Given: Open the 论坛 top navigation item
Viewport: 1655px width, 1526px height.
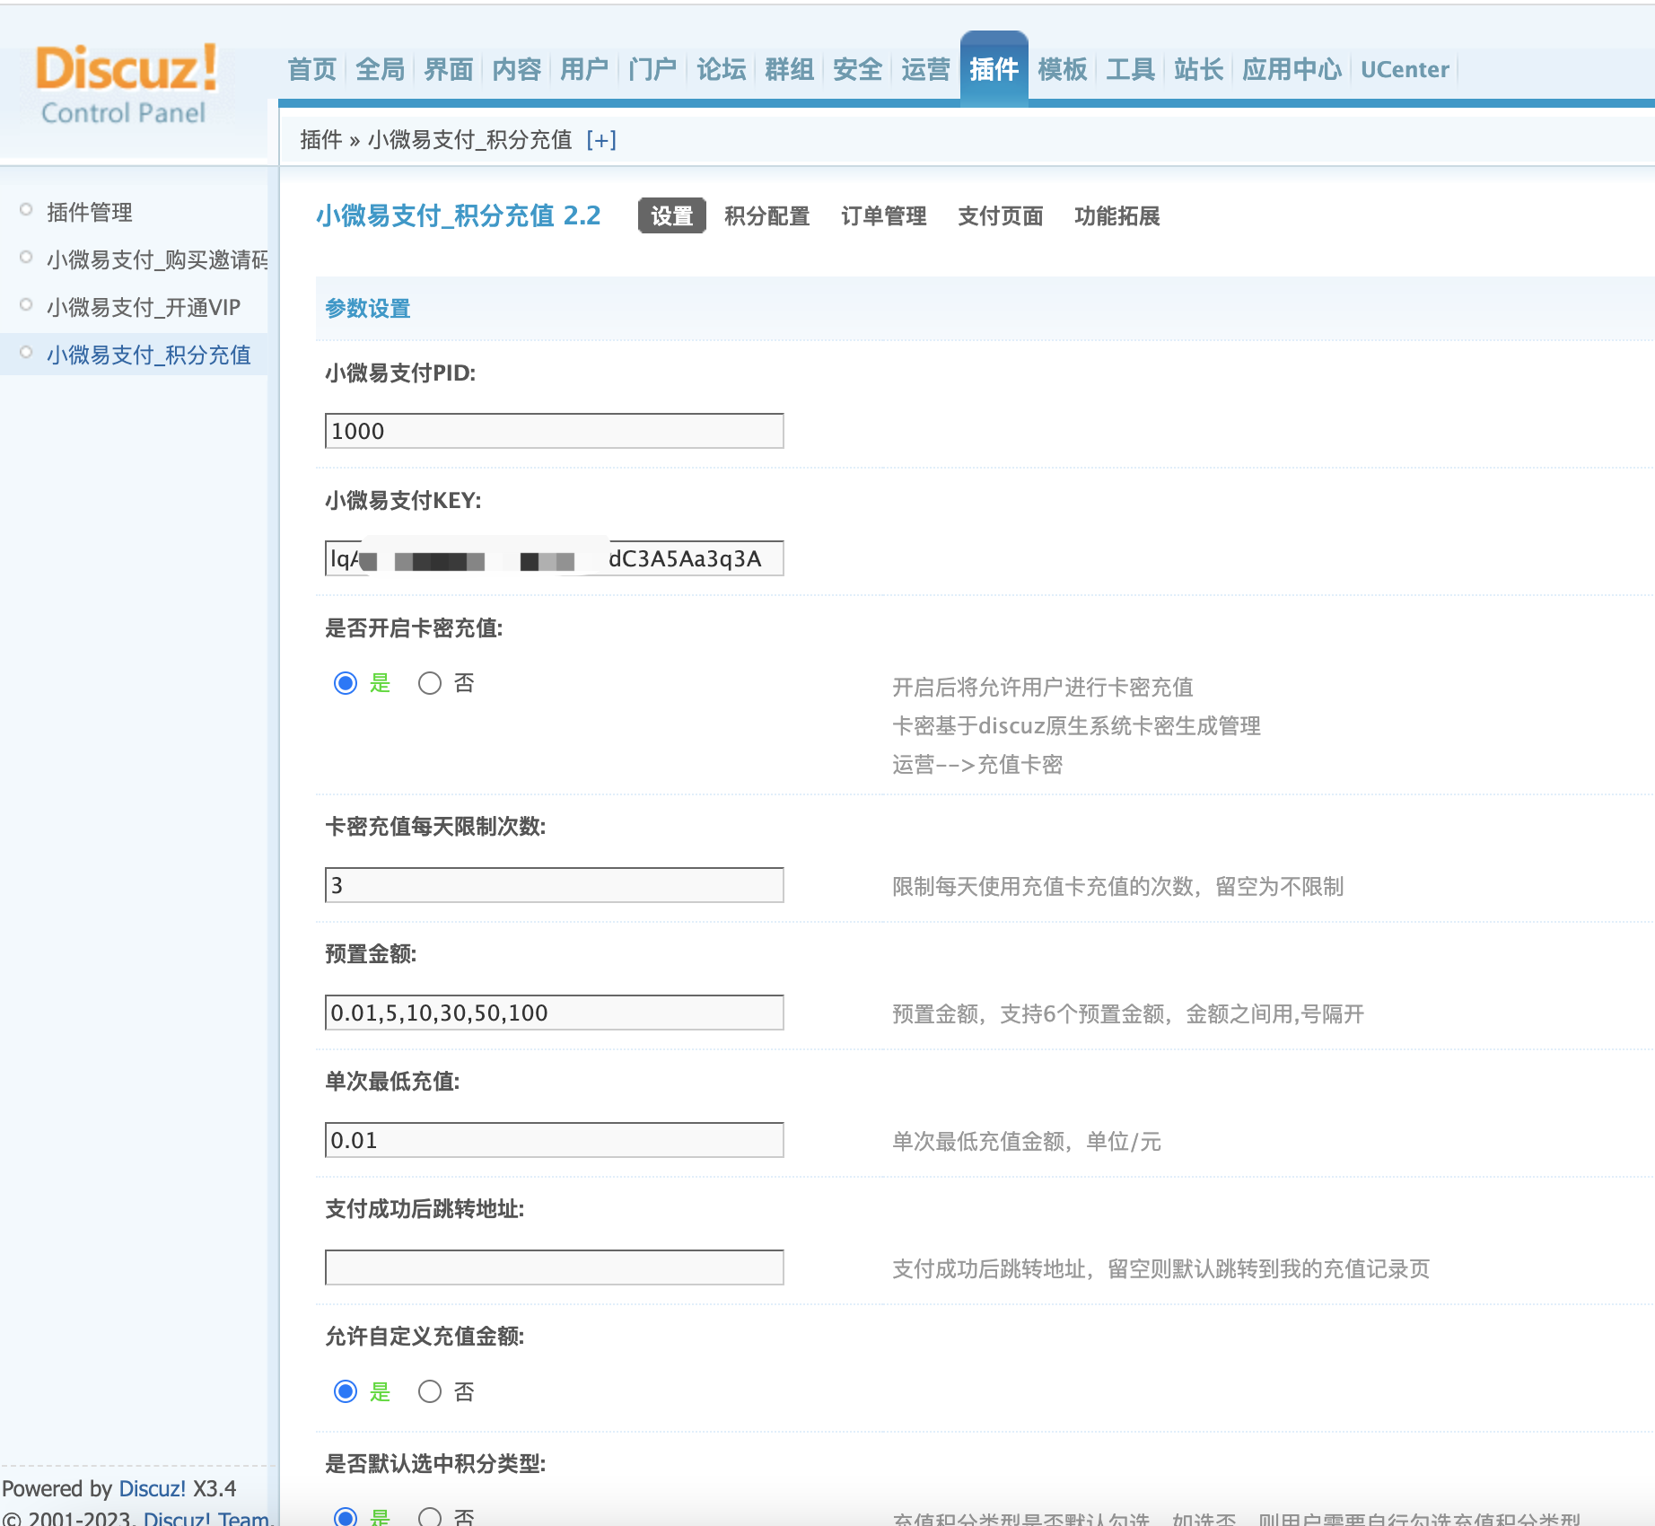Looking at the screenshot, I should pyautogui.click(x=721, y=69).
